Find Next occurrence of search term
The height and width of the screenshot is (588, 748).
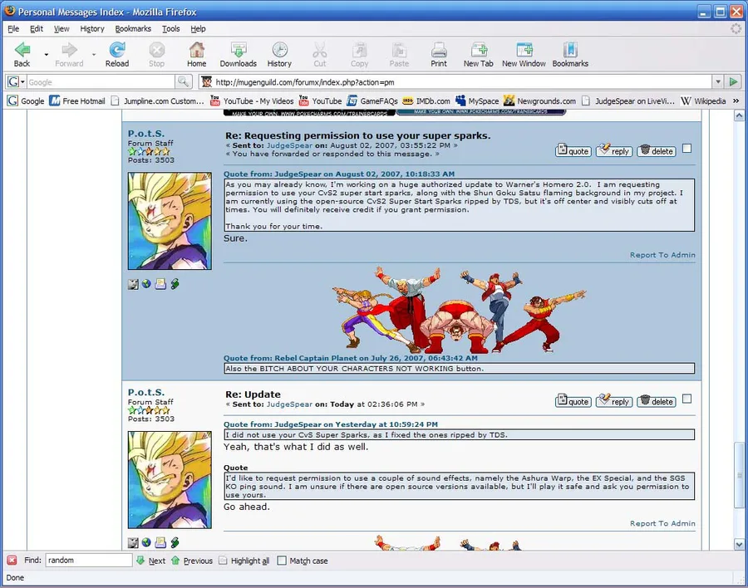[x=151, y=561]
